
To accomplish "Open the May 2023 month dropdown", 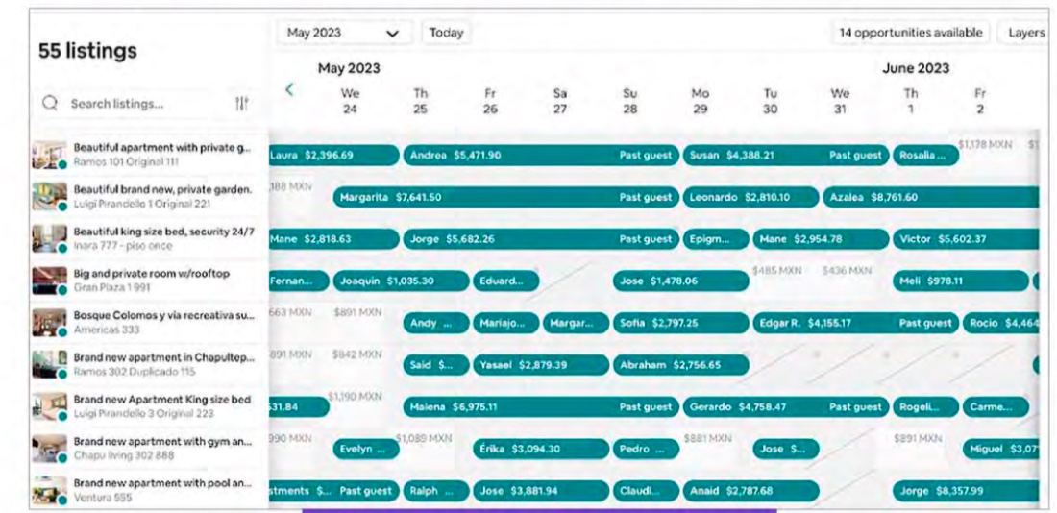I will point(344,33).
